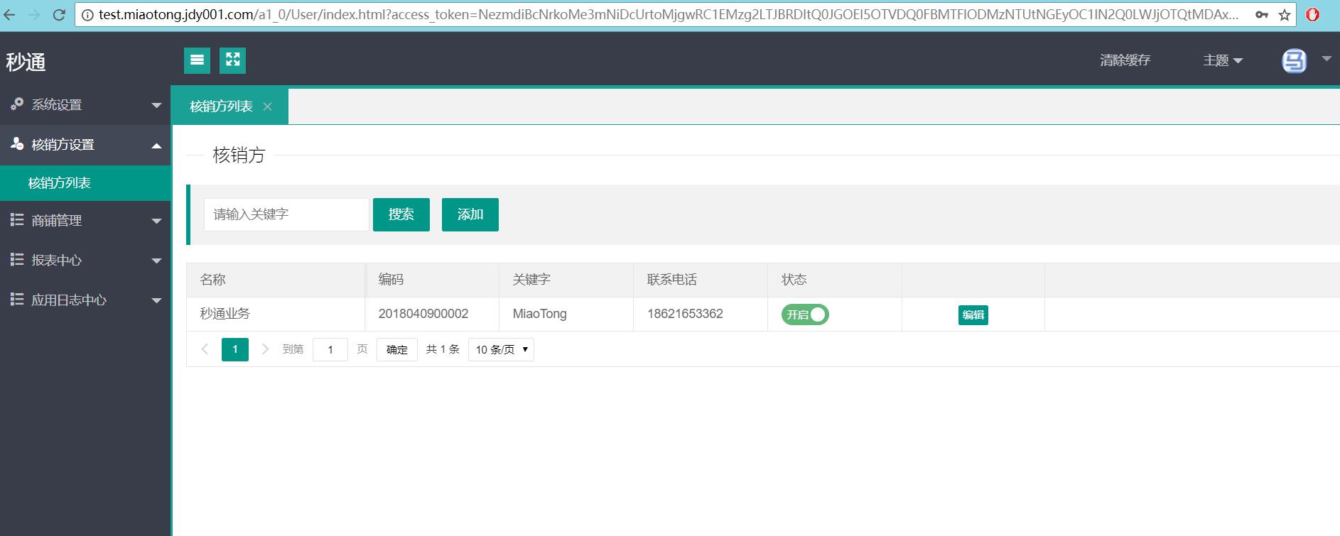Close the 核销方列表 tab

pyautogui.click(x=267, y=106)
